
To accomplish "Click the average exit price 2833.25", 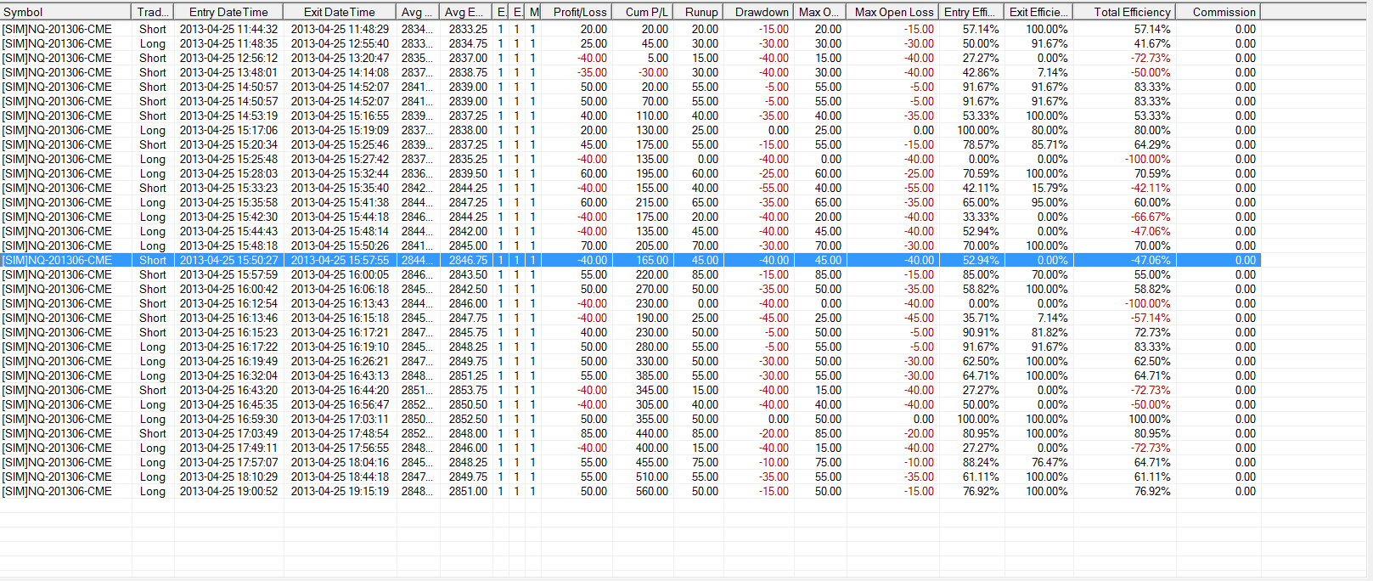I will [x=468, y=29].
